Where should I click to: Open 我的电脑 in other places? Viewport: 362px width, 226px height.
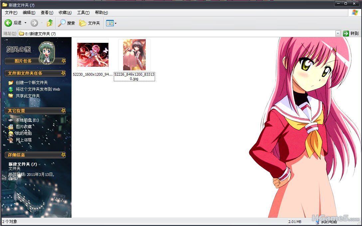coord(24,133)
